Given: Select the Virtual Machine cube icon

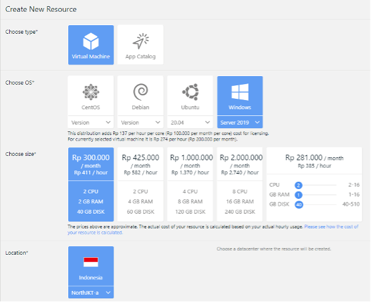Looking at the screenshot, I should [x=91, y=41].
